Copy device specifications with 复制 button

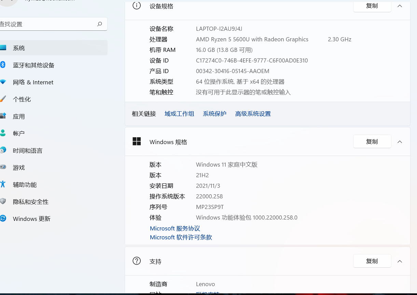(x=372, y=6)
